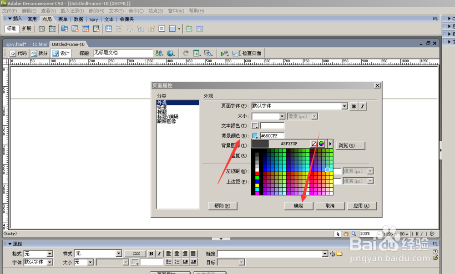The height and width of the screenshot is (274, 455).
Task: Click the 帮助(H) button
Action: [222, 206]
